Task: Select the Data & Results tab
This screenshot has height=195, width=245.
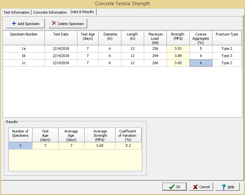Action: 82,12
